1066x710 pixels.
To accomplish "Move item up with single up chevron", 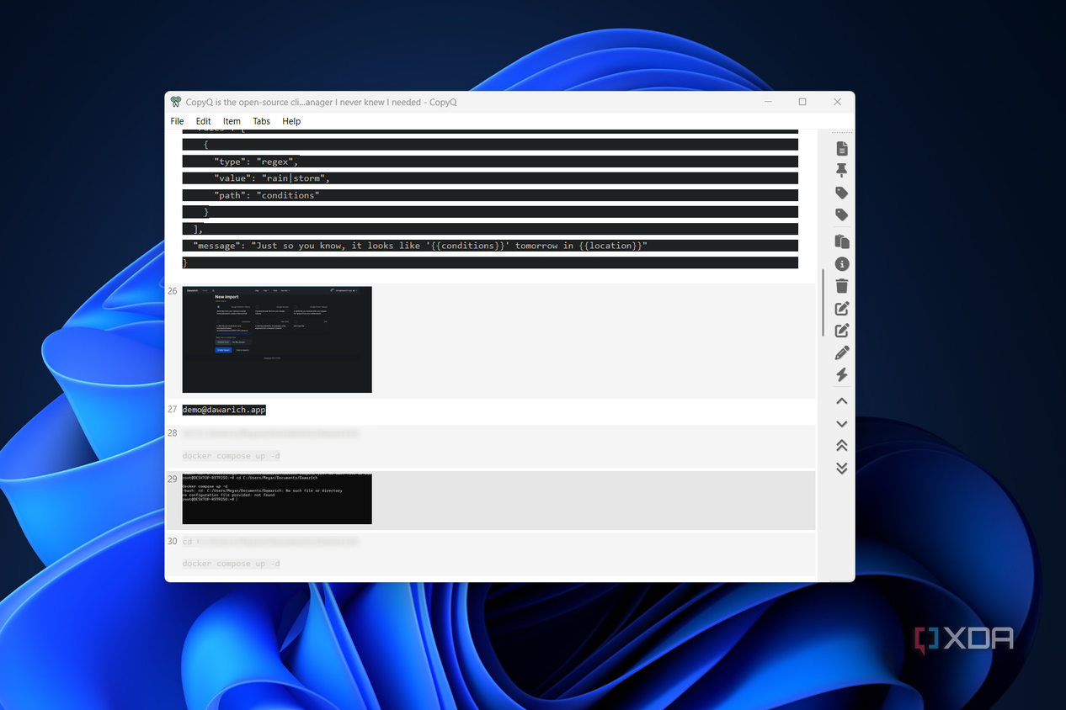I will click(x=841, y=401).
